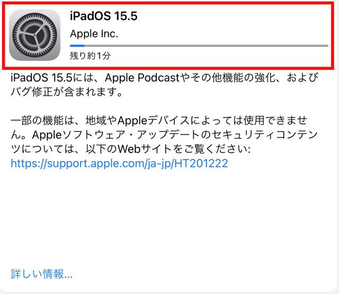The height and width of the screenshot is (294, 339).
Task: Click the blue filled part of progress bar
Action: point(77,46)
